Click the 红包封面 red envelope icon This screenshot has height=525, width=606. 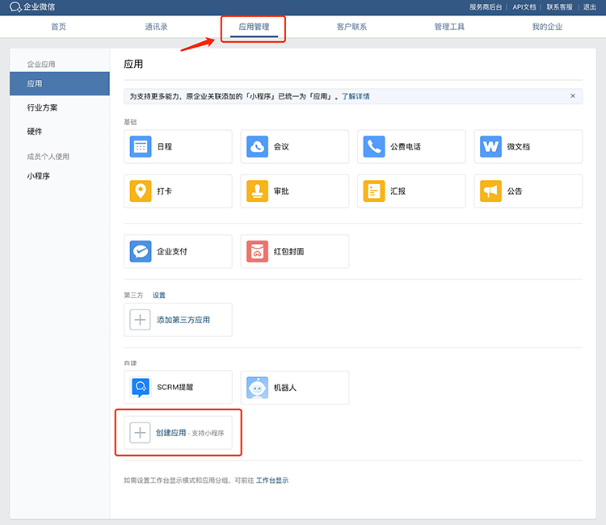[x=257, y=251]
